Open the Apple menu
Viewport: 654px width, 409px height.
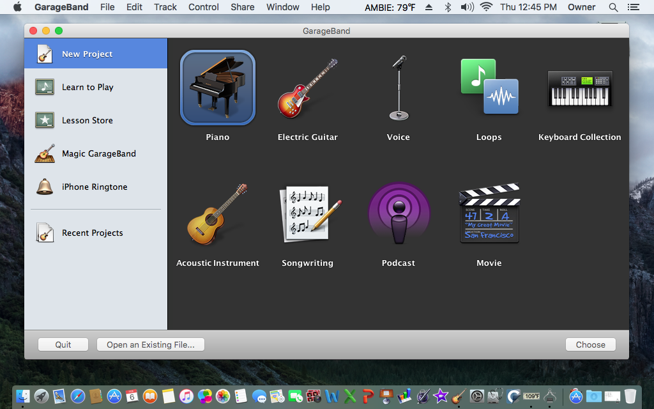[17, 6]
